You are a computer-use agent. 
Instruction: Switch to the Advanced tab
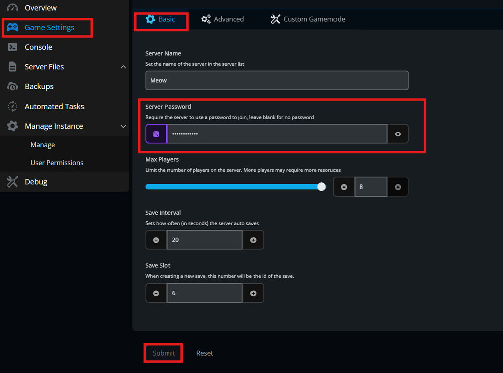pos(222,19)
